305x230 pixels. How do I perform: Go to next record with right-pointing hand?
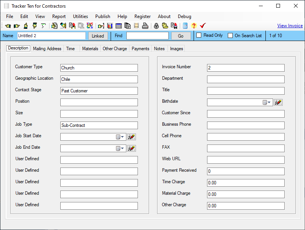(17, 26)
